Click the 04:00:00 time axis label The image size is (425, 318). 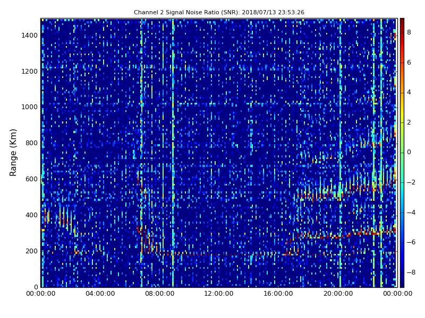tap(100, 294)
